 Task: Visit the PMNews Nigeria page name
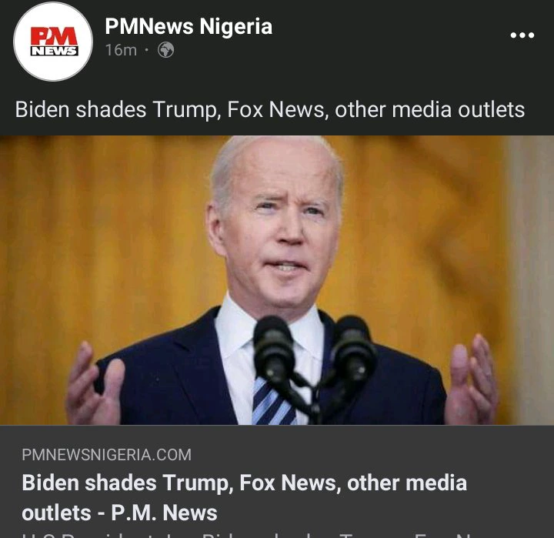coord(189,26)
